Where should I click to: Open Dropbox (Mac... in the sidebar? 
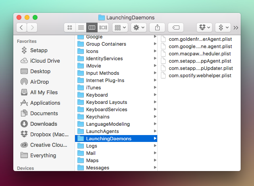44,134
